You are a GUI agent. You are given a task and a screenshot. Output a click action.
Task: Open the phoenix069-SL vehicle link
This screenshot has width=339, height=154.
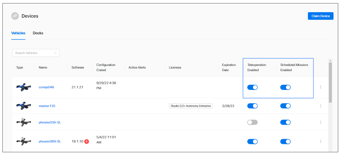pyautogui.click(x=50, y=142)
